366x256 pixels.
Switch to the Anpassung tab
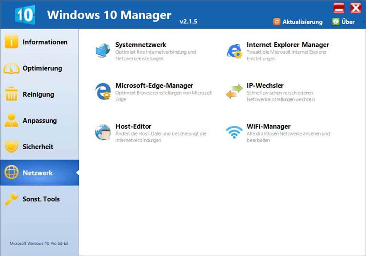39,120
